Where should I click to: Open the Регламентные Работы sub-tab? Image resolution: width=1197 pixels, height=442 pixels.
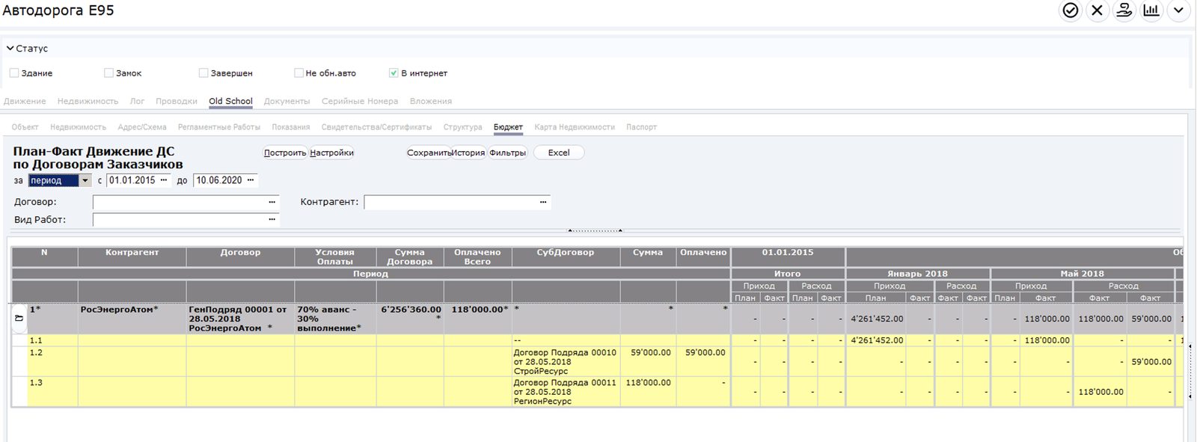click(x=219, y=127)
